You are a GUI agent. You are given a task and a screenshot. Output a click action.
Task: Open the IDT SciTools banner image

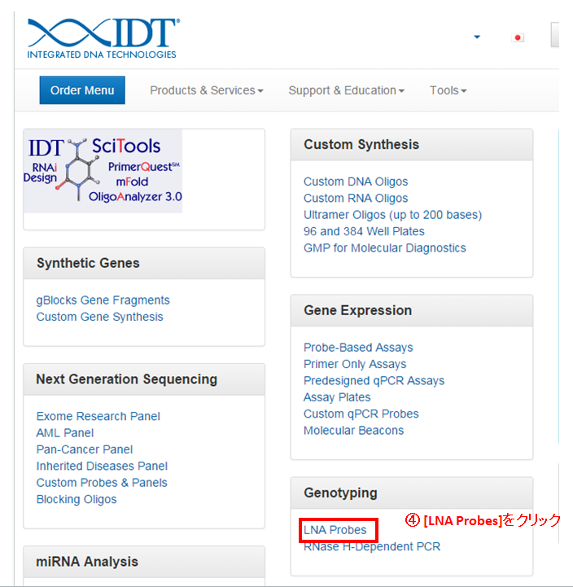pos(103,171)
